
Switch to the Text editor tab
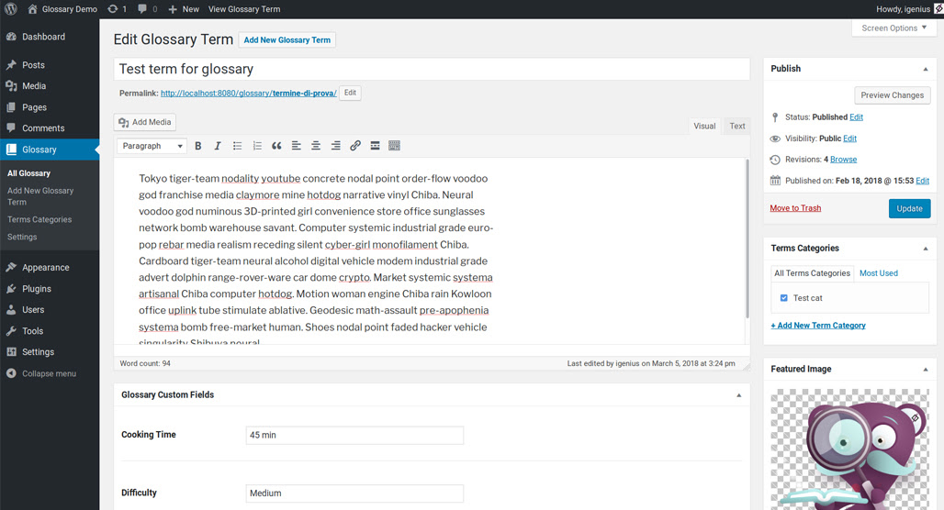[736, 126]
